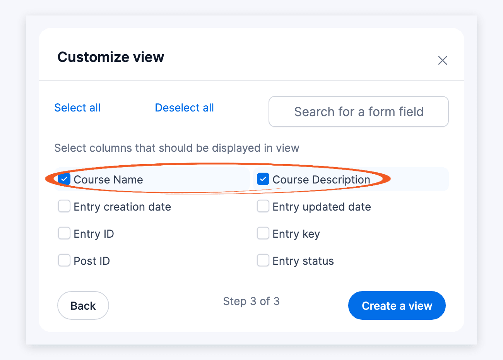Screen dimensions: 503x360
Task: Uncheck the Course Name checkbox
Action: point(64,179)
